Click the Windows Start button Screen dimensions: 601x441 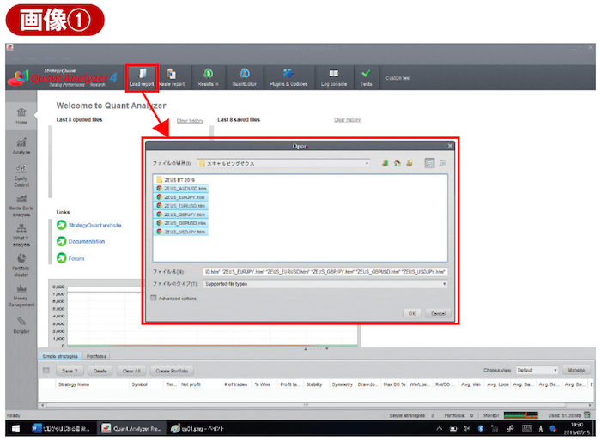click(15, 428)
